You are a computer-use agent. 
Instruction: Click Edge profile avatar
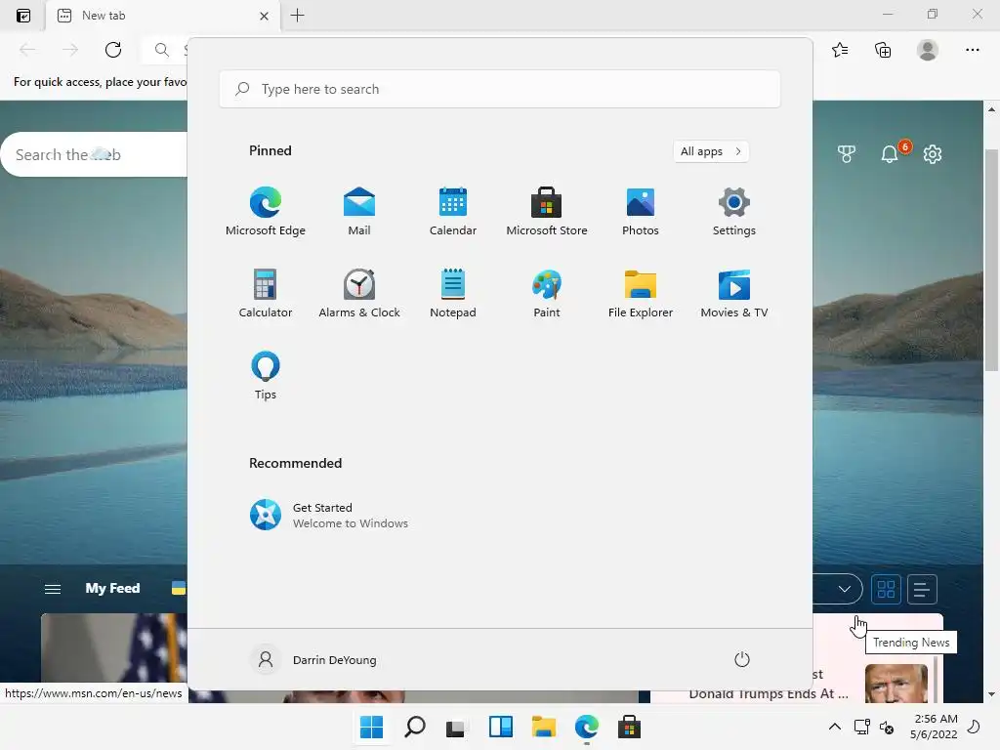pyautogui.click(x=928, y=50)
